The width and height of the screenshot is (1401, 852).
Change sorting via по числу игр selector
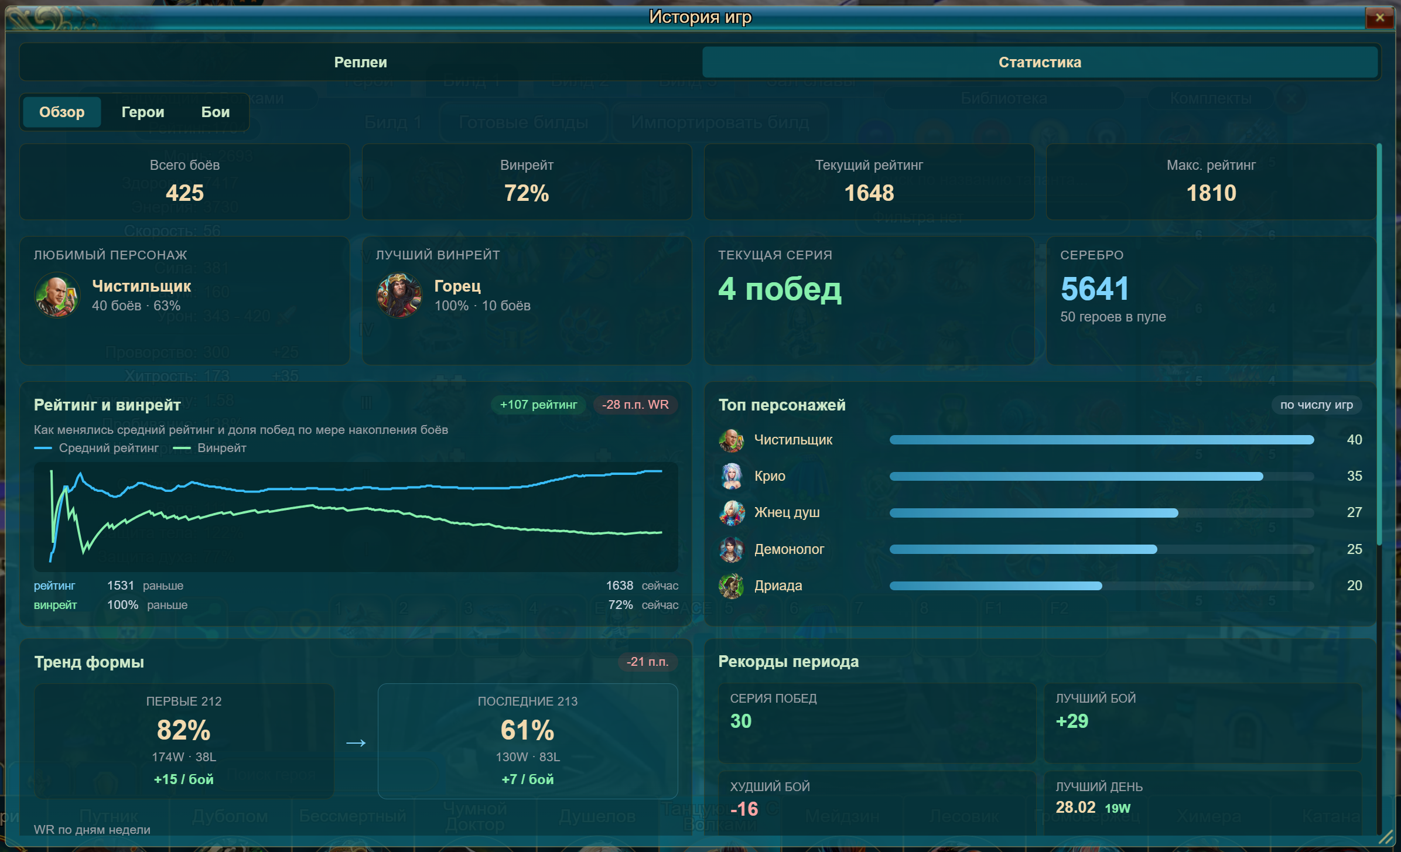pyautogui.click(x=1316, y=405)
